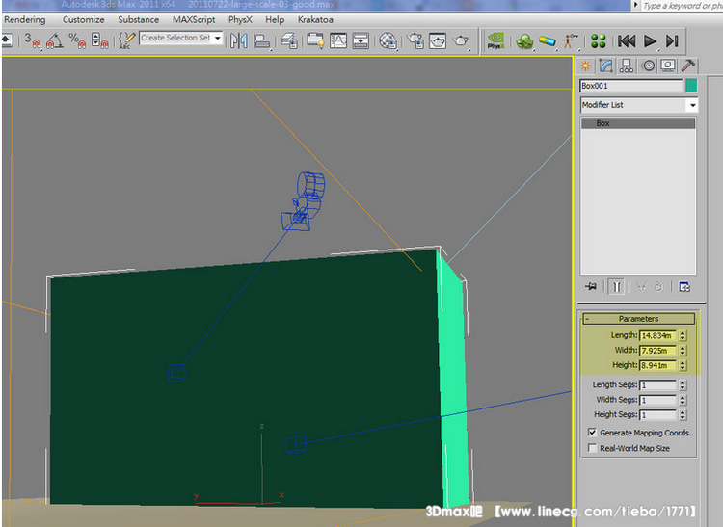This screenshot has height=527, width=723.
Task: Open the Substance menu
Action: pos(138,20)
